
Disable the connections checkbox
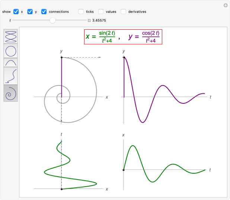(x=44, y=12)
